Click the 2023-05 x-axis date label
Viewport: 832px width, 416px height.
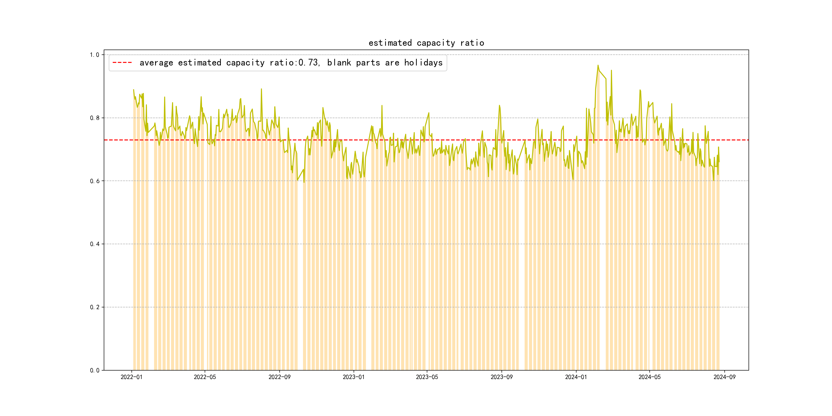(x=427, y=377)
